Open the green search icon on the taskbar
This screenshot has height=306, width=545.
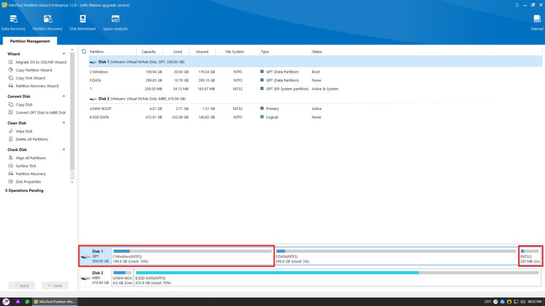point(27,302)
